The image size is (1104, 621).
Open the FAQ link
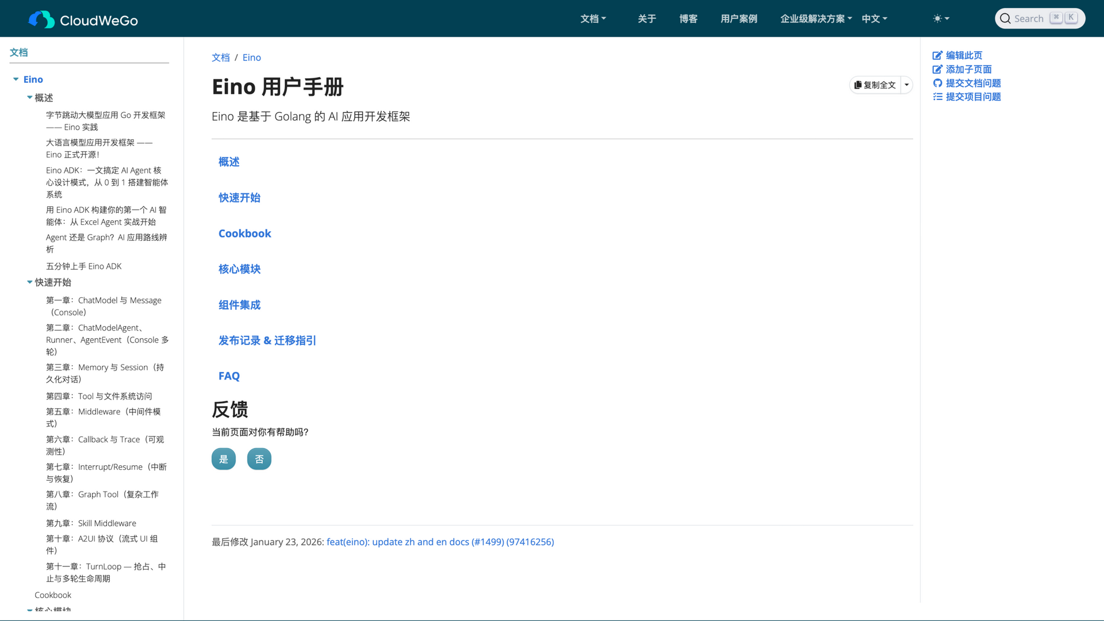pyautogui.click(x=229, y=376)
